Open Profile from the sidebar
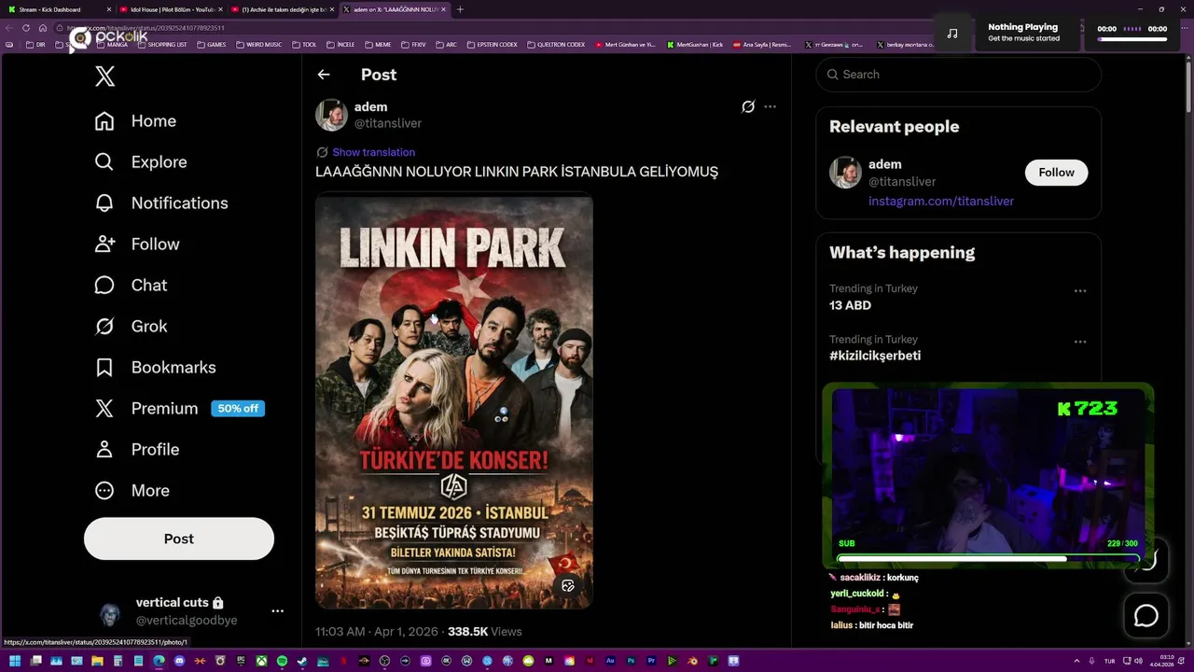This screenshot has height=672, width=1194. click(x=136, y=450)
